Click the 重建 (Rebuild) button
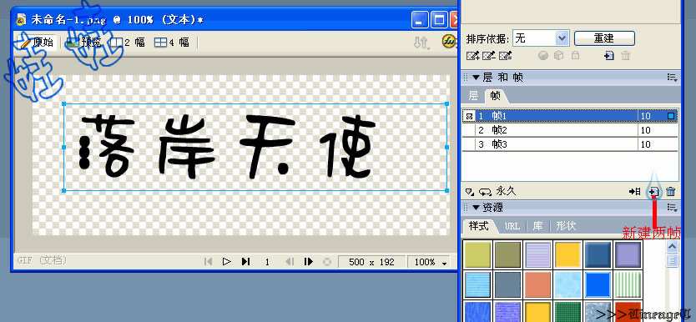The image size is (696, 322). 604,38
